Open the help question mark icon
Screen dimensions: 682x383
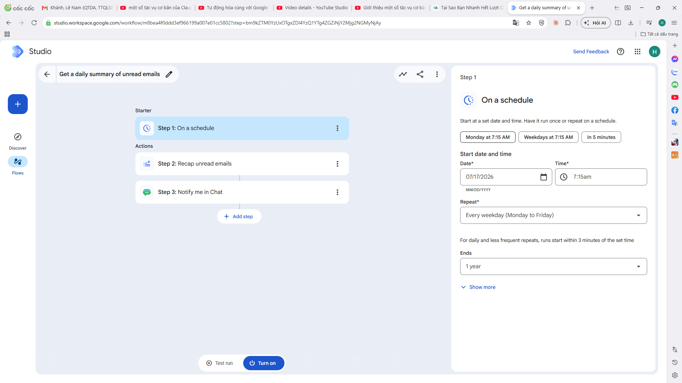pyautogui.click(x=620, y=52)
